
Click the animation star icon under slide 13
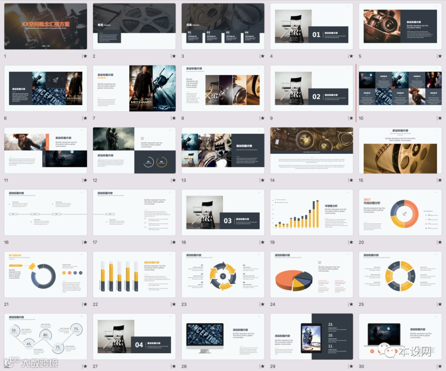pyautogui.click(x=262, y=180)
